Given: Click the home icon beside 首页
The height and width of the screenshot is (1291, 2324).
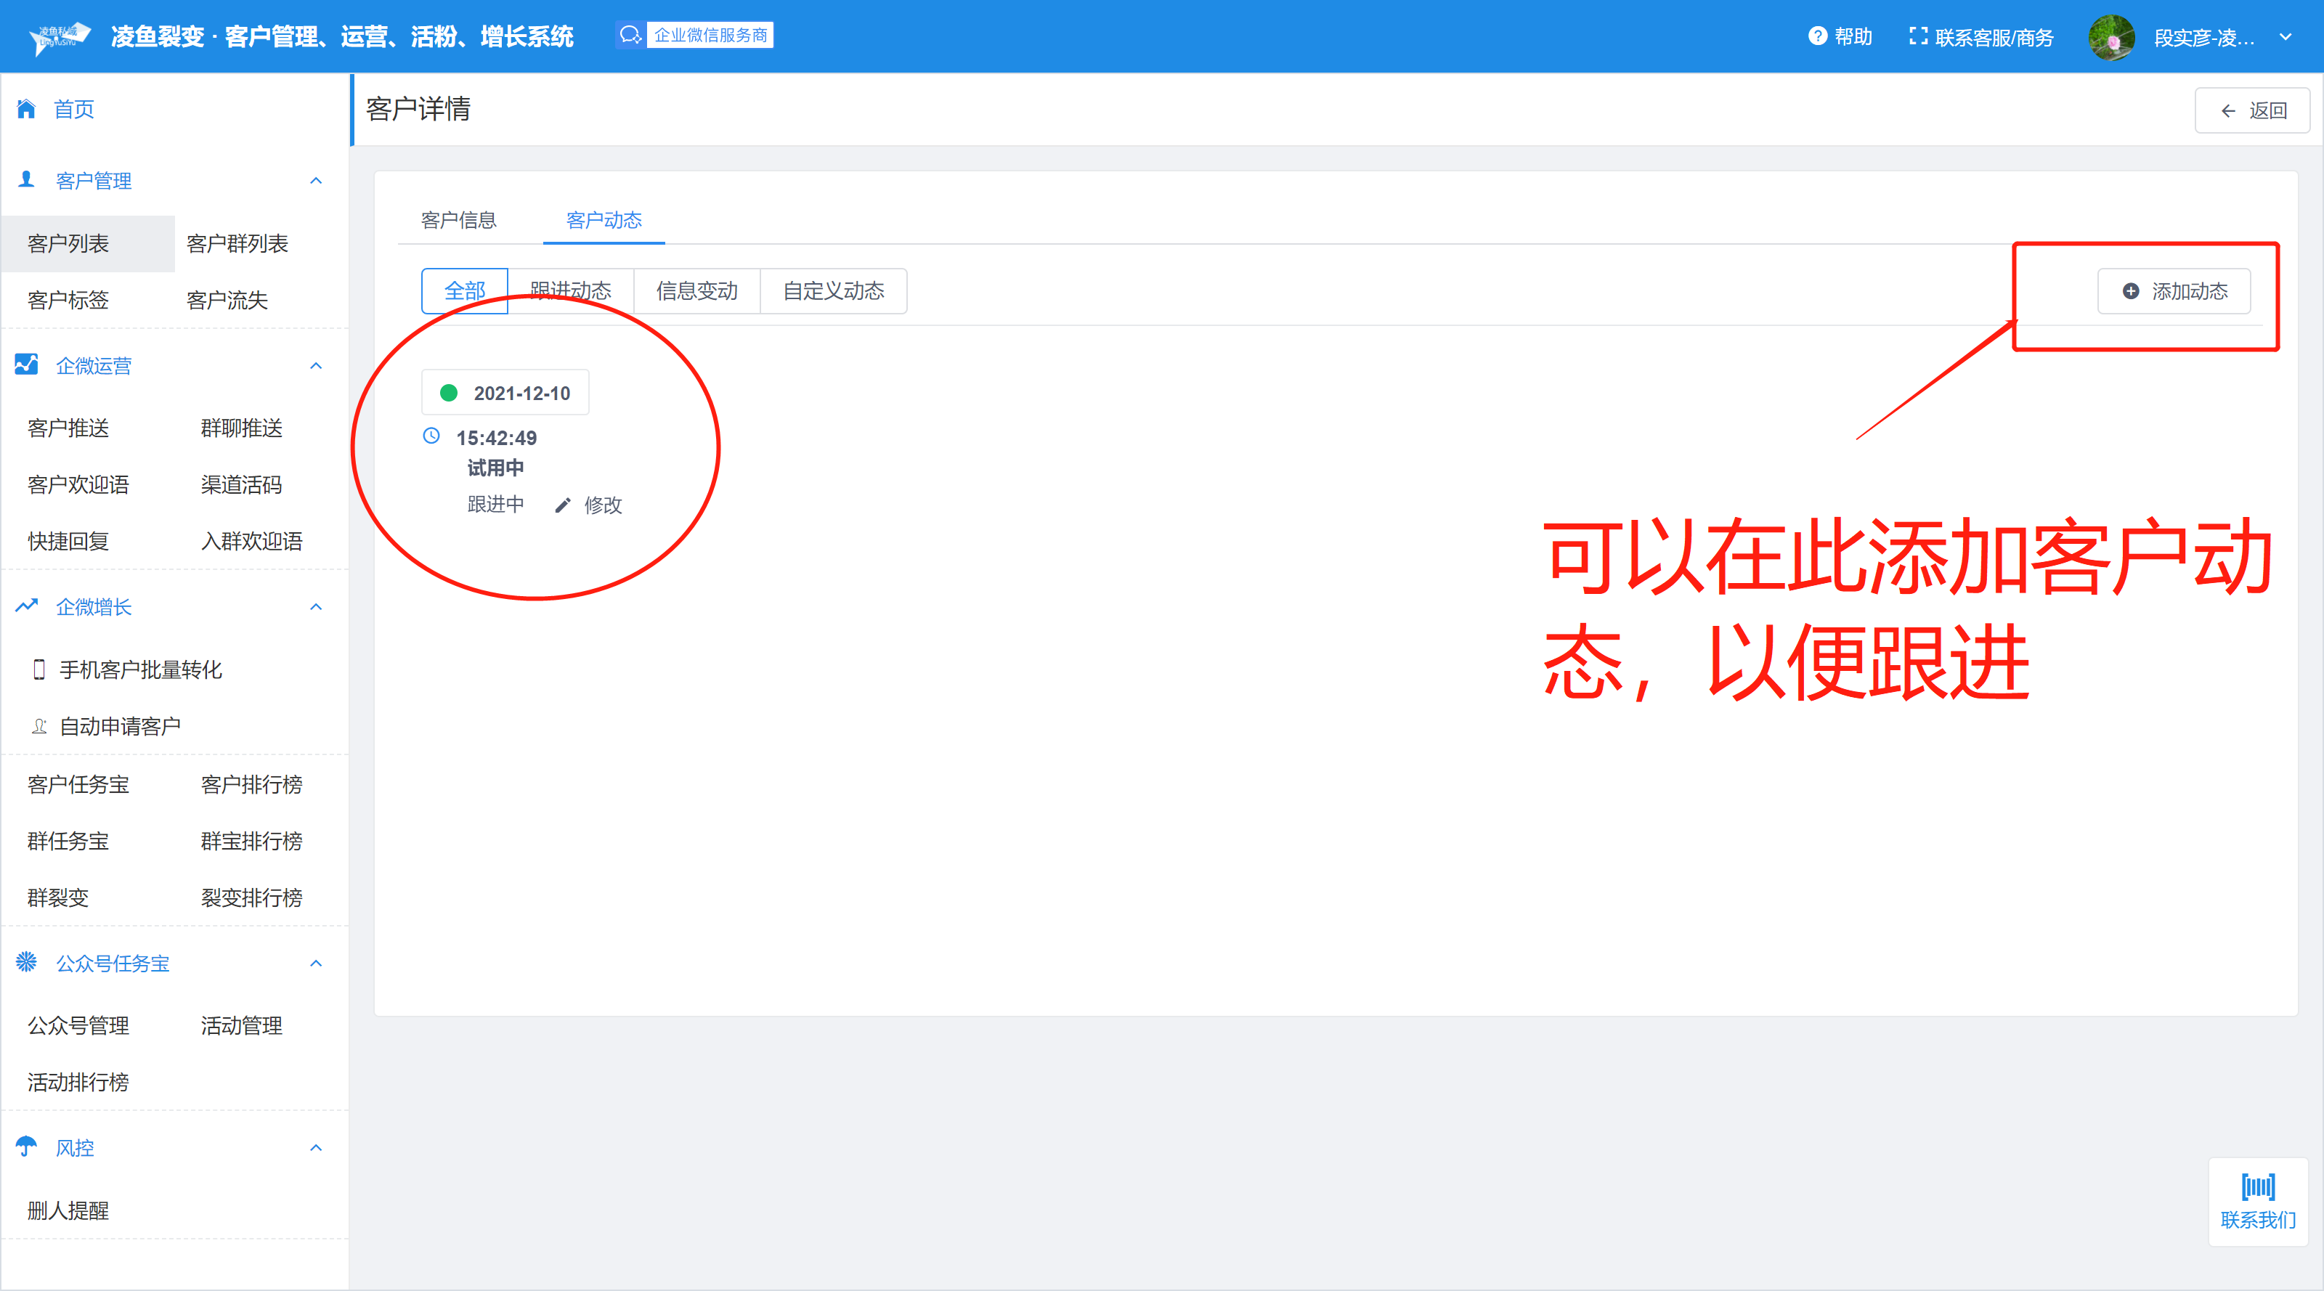Looking at the screenshot, I should [x=26, y=109].
